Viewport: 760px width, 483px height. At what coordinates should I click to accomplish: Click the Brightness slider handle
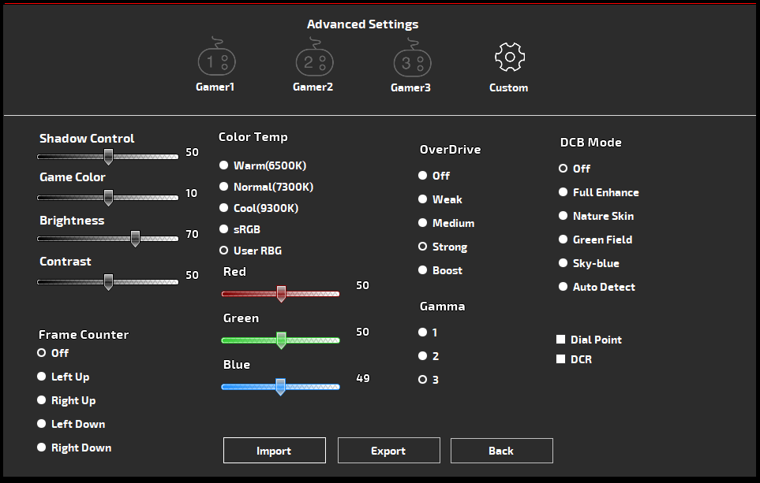tap(135, 238)
